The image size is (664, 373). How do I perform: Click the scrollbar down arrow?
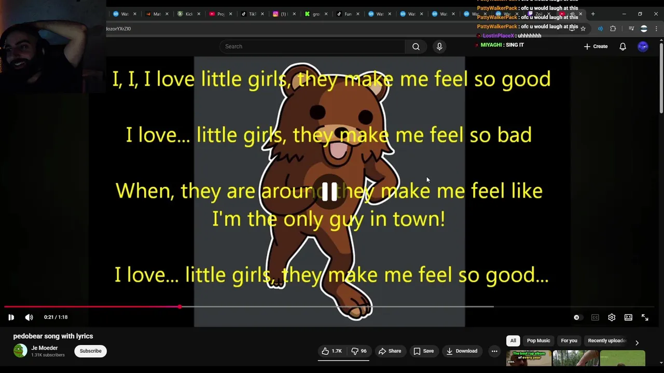(661, 363)
